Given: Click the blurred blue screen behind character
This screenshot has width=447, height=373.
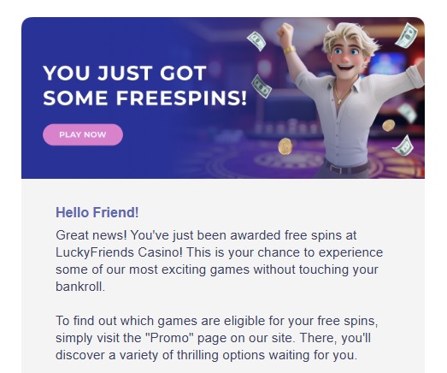Looking at the screenshot, I should 388,63.
